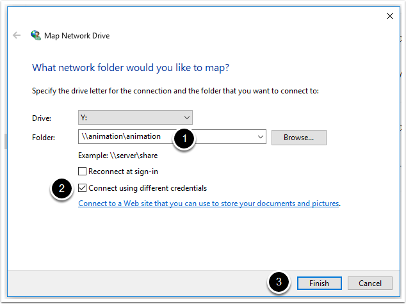Click the 'Folder:' field label

point(43,137)
